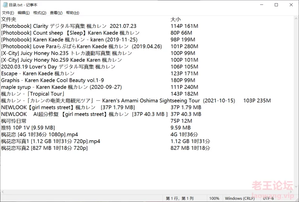299x202 pixels.
Task: Click the NEWLOOK AI超分修复 line
Action: click(84, 114)
